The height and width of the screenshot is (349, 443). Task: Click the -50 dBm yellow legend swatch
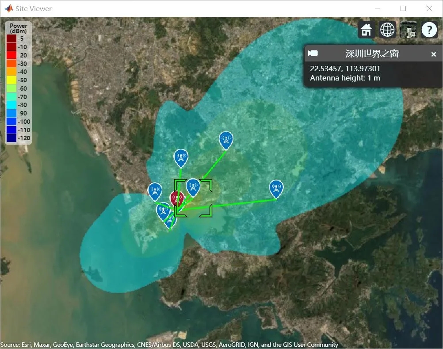pos(11,80)
